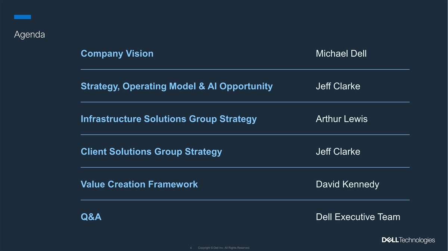Screen dimensions: 448x251
Task: Choose the Client Solutions Group Strategy item
Action: pyautogui.click(x=151, y=152)
